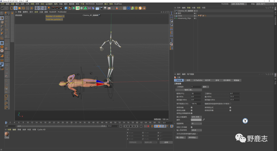Viewport: 277px width, 151px height.
Task: Click the eyedropper color picker icon
Action: [204, 120]
